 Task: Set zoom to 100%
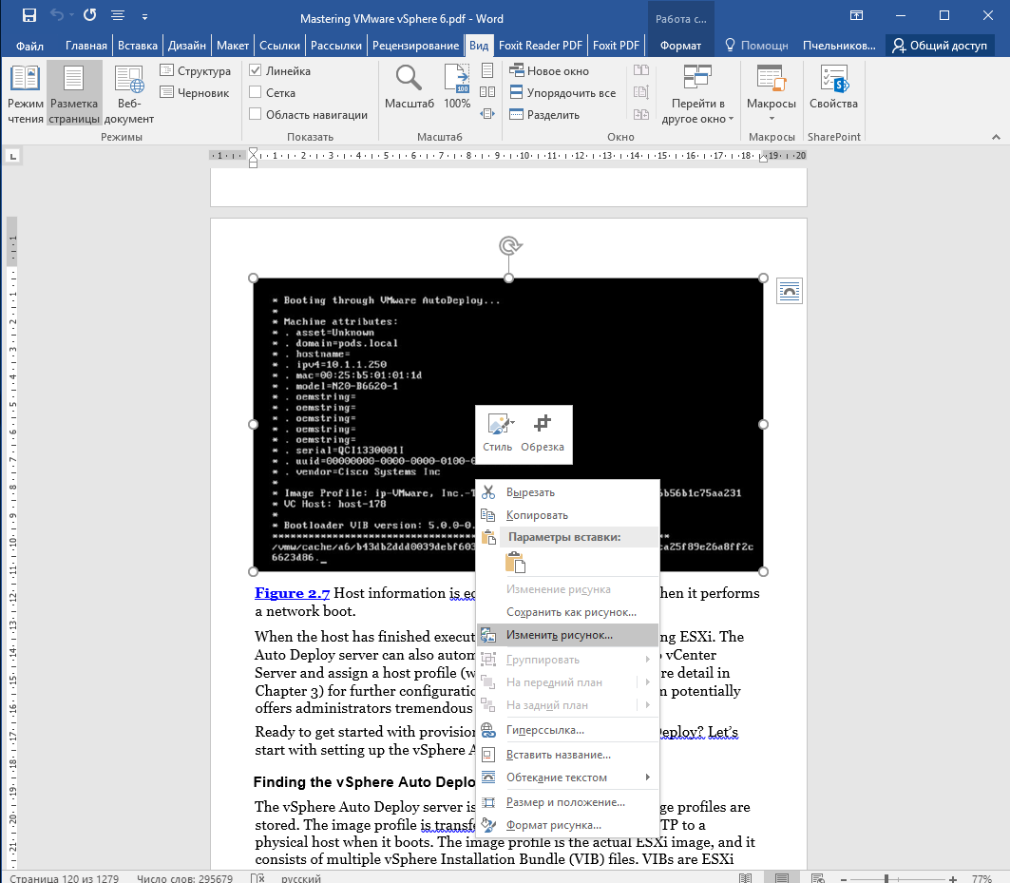pos(457,86)
